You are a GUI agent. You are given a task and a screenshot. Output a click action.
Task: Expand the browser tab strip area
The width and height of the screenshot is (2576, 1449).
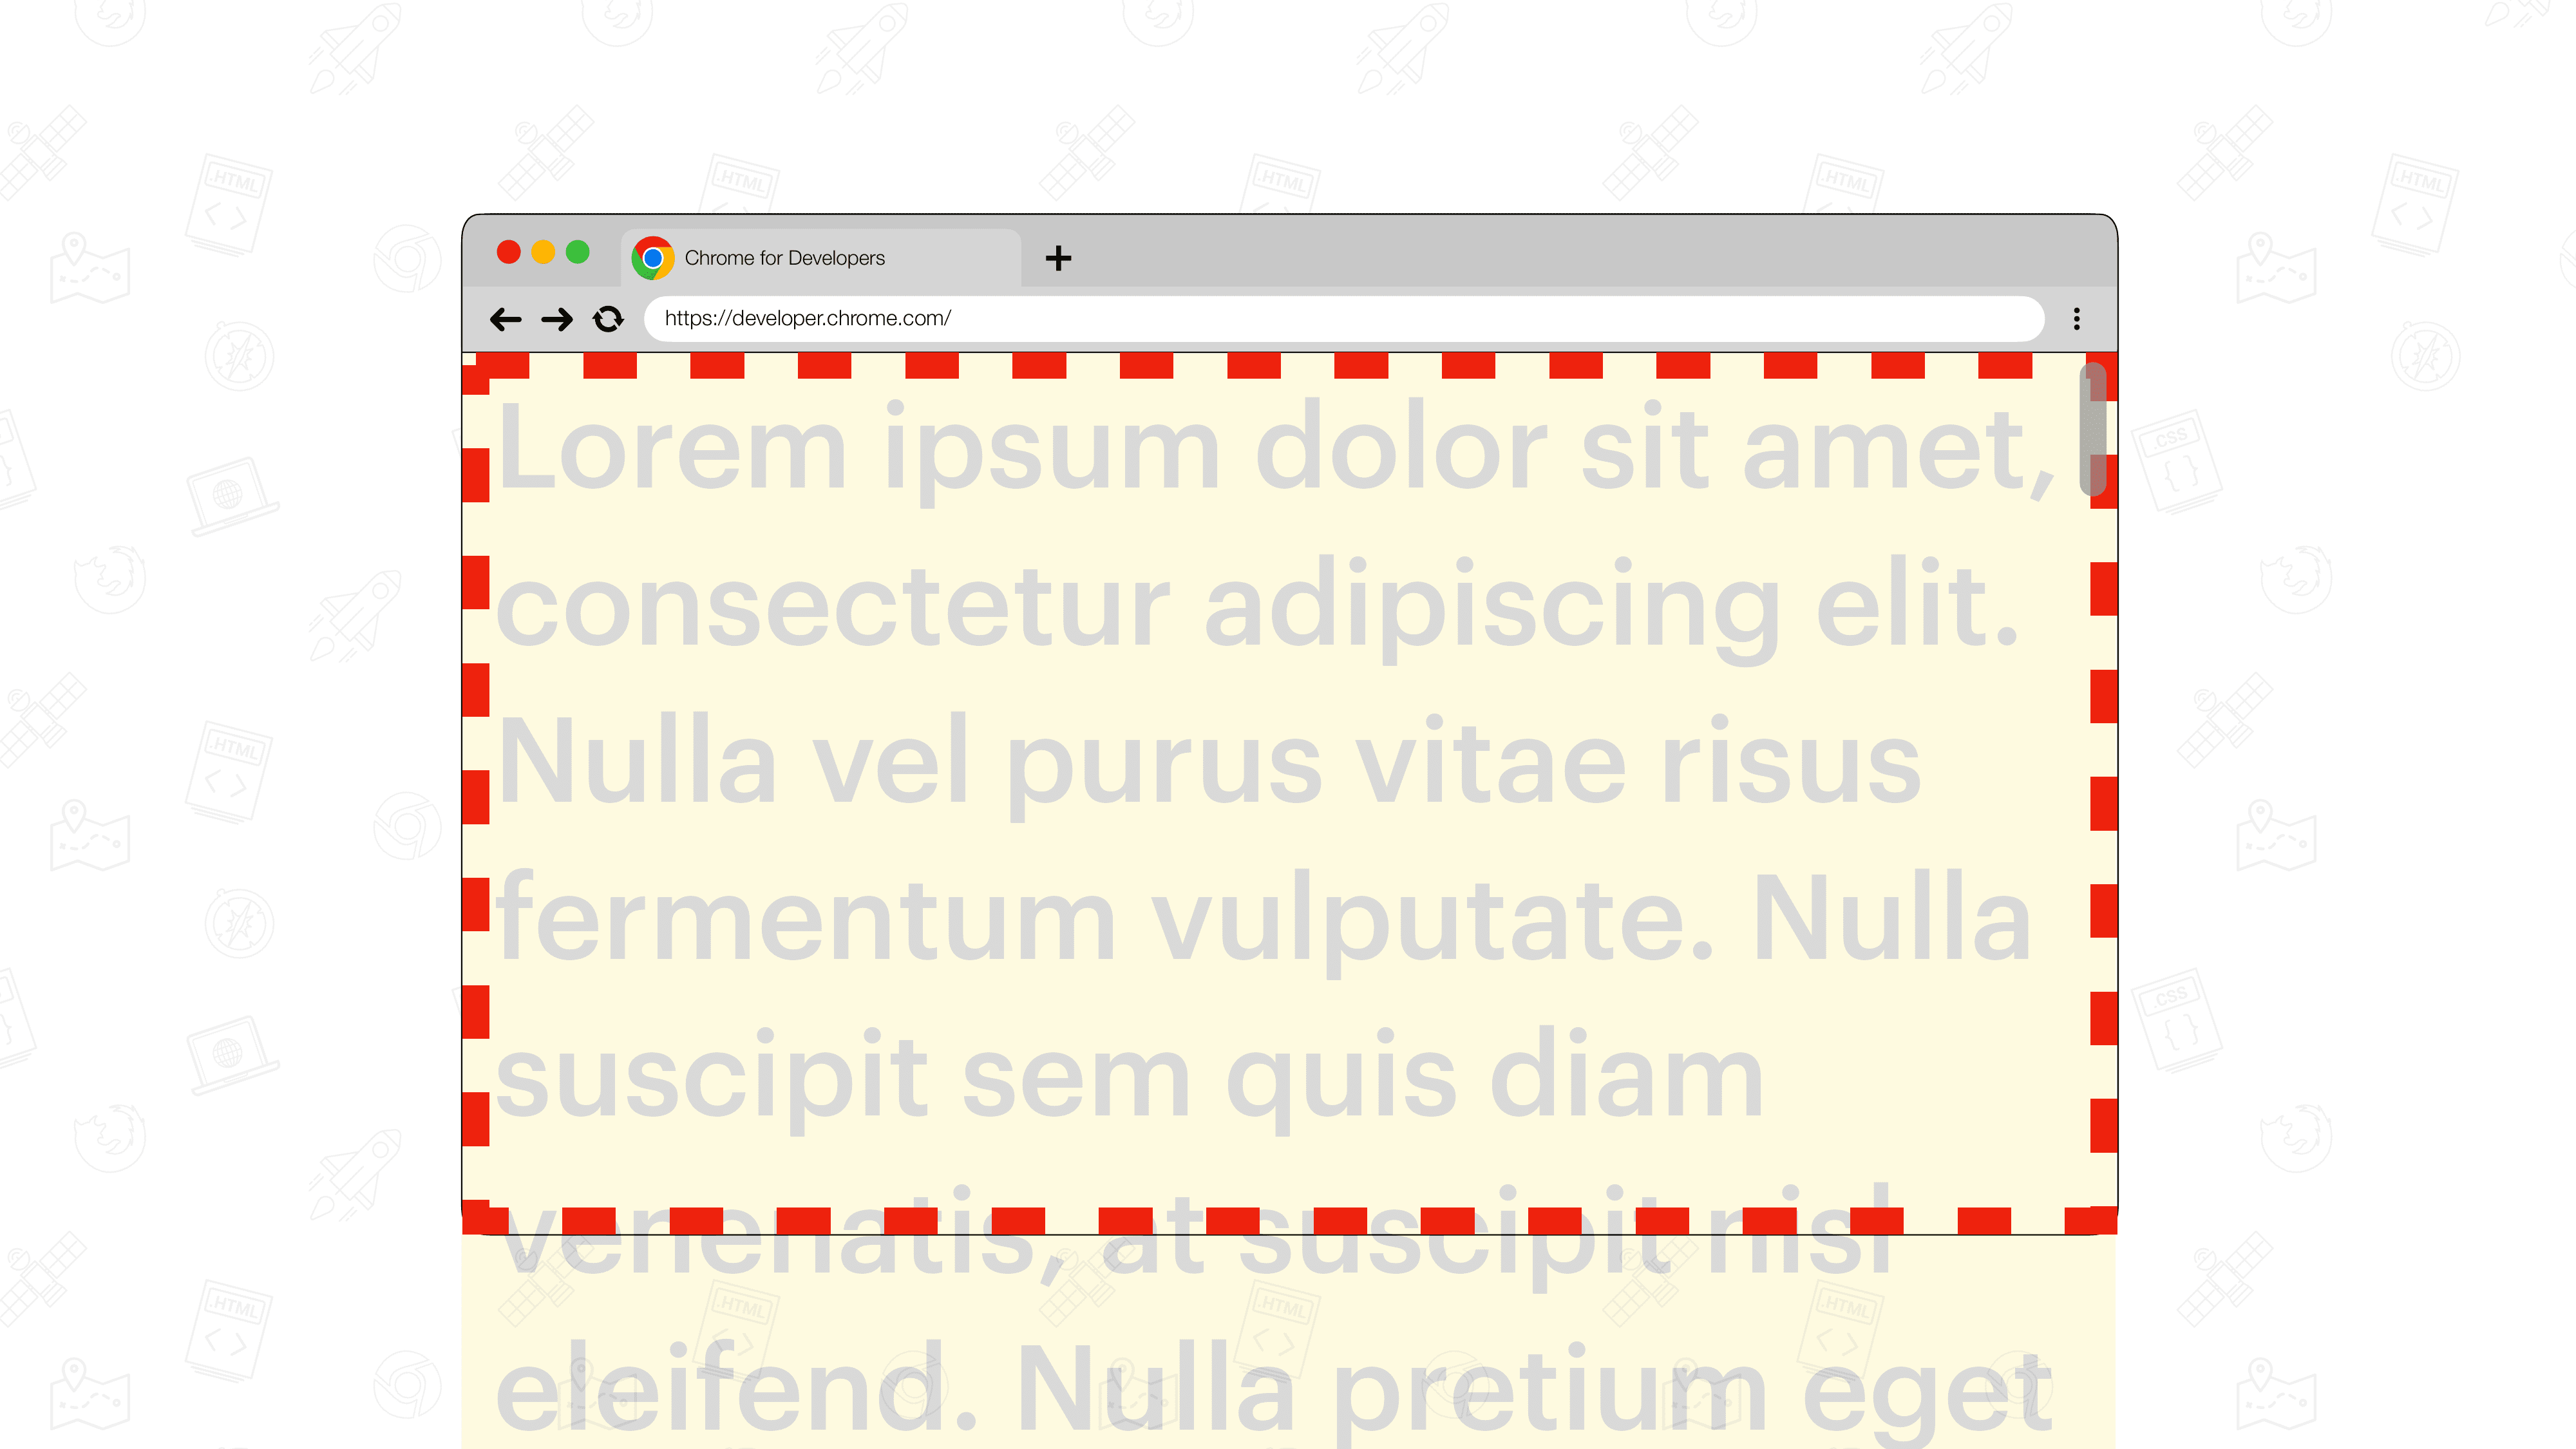1058,256
